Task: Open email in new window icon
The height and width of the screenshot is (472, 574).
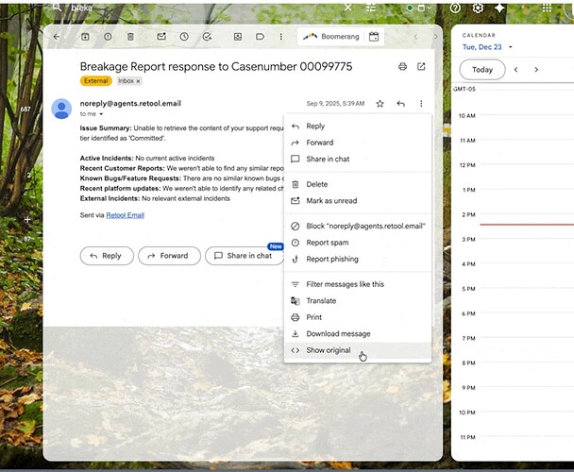Action: (421, 67)
